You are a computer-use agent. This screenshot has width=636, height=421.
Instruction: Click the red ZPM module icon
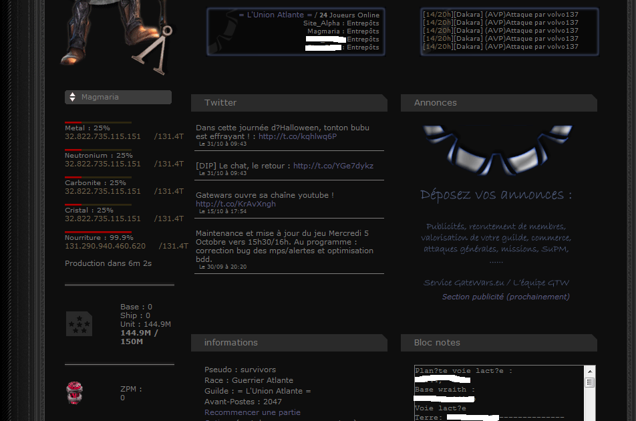point(75,393)
